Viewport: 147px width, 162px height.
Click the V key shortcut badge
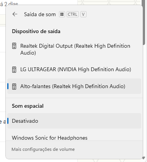(83, 14)
